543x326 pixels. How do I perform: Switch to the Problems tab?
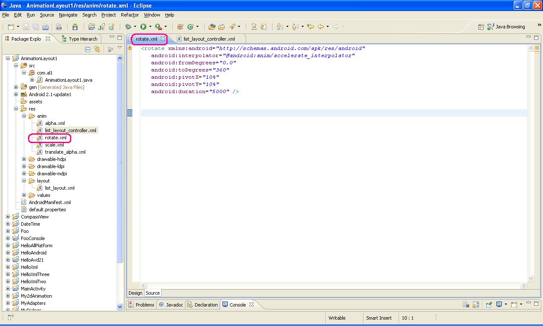point(142,305)
